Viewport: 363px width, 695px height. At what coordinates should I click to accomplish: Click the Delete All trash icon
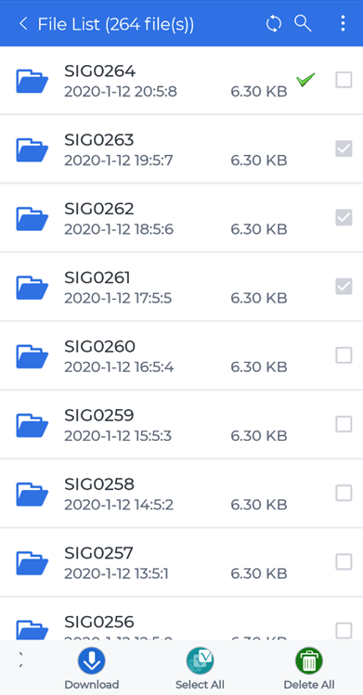(309, 661)
